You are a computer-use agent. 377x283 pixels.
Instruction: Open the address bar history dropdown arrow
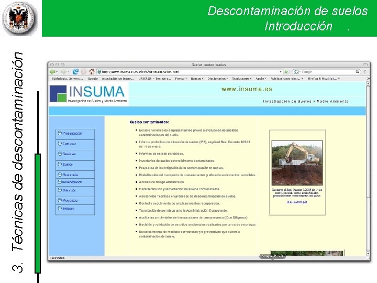(280, 72)
